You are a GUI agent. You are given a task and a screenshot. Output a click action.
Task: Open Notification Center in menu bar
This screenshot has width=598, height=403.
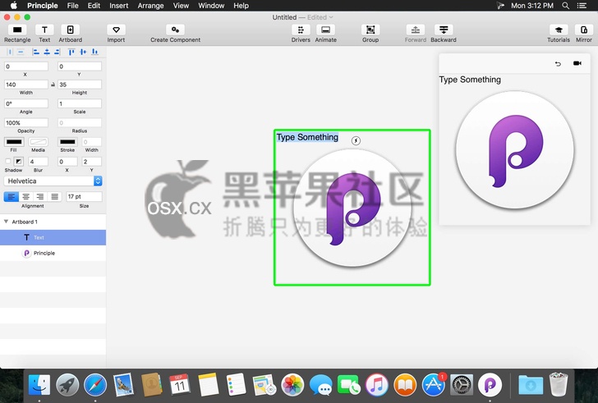coord(582,6)
